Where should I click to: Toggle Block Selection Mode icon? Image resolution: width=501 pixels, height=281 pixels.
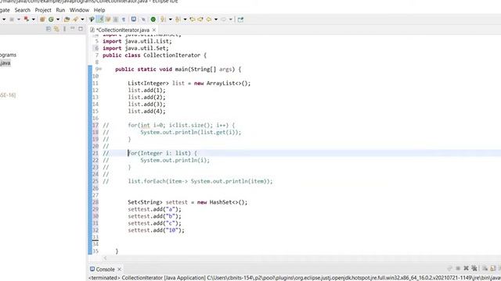(116, 20)
